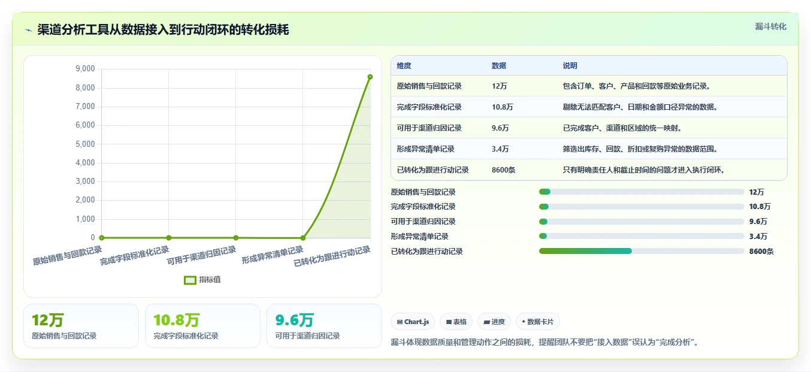
Task: Click the 3.4万 value beside the progress bar
Action: click(x=758, y=237)
